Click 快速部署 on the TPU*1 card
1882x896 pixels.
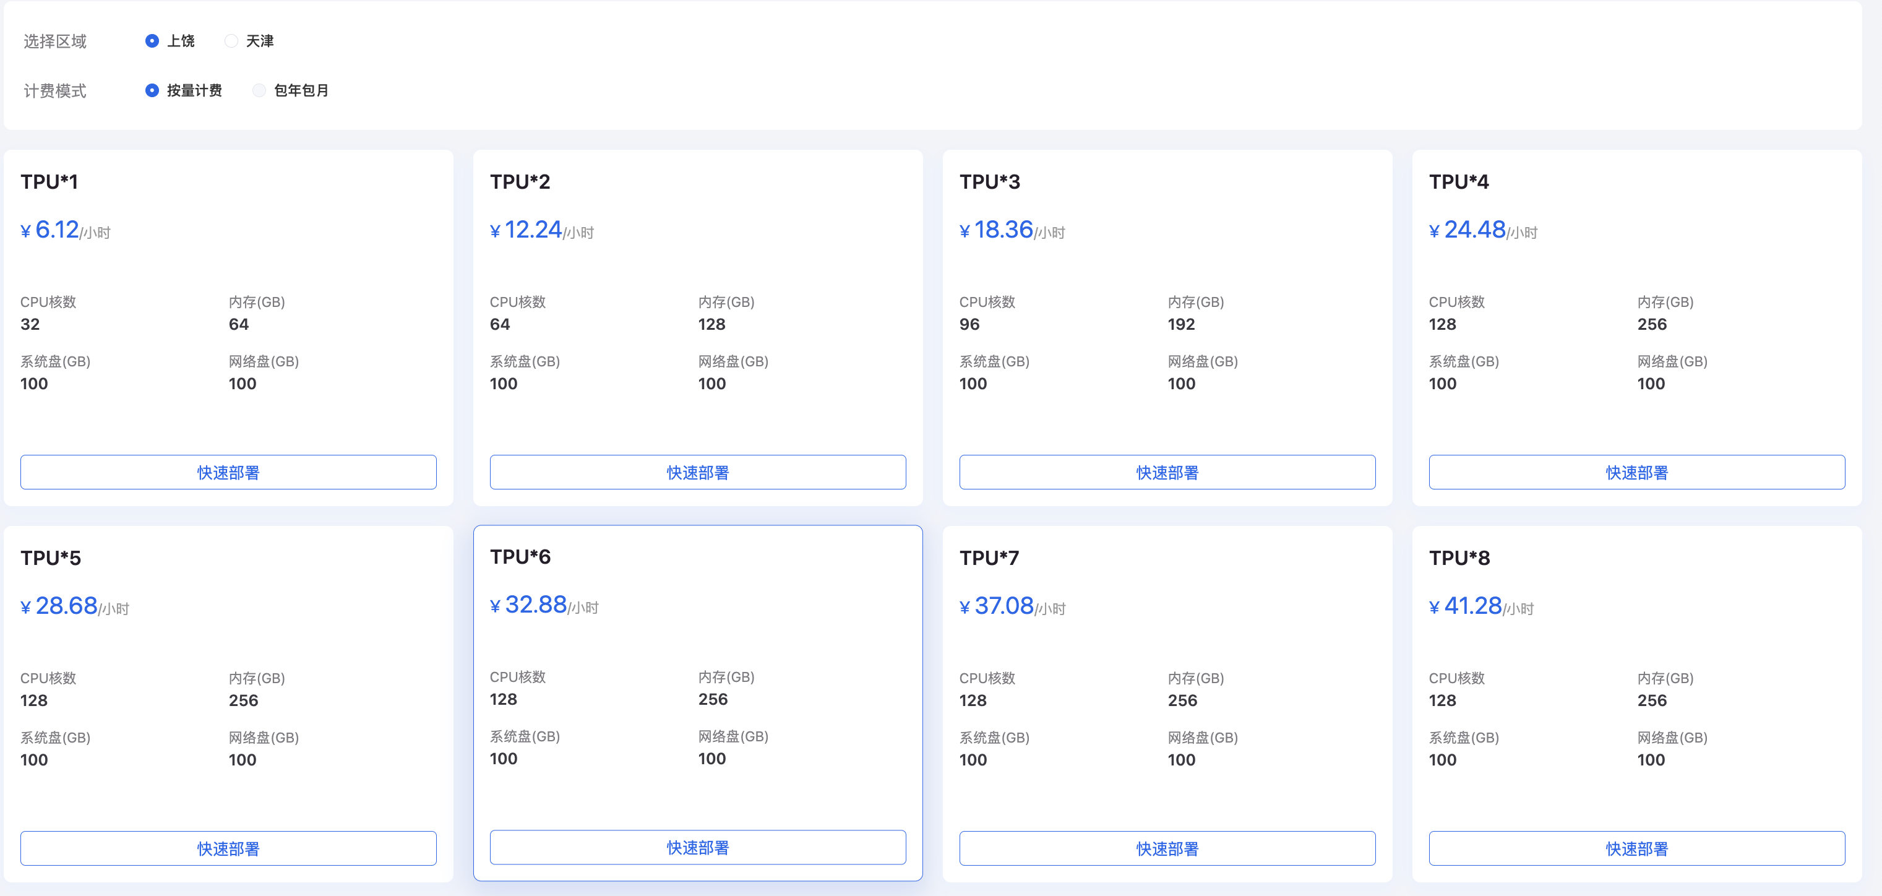click(x=228, y=472)
